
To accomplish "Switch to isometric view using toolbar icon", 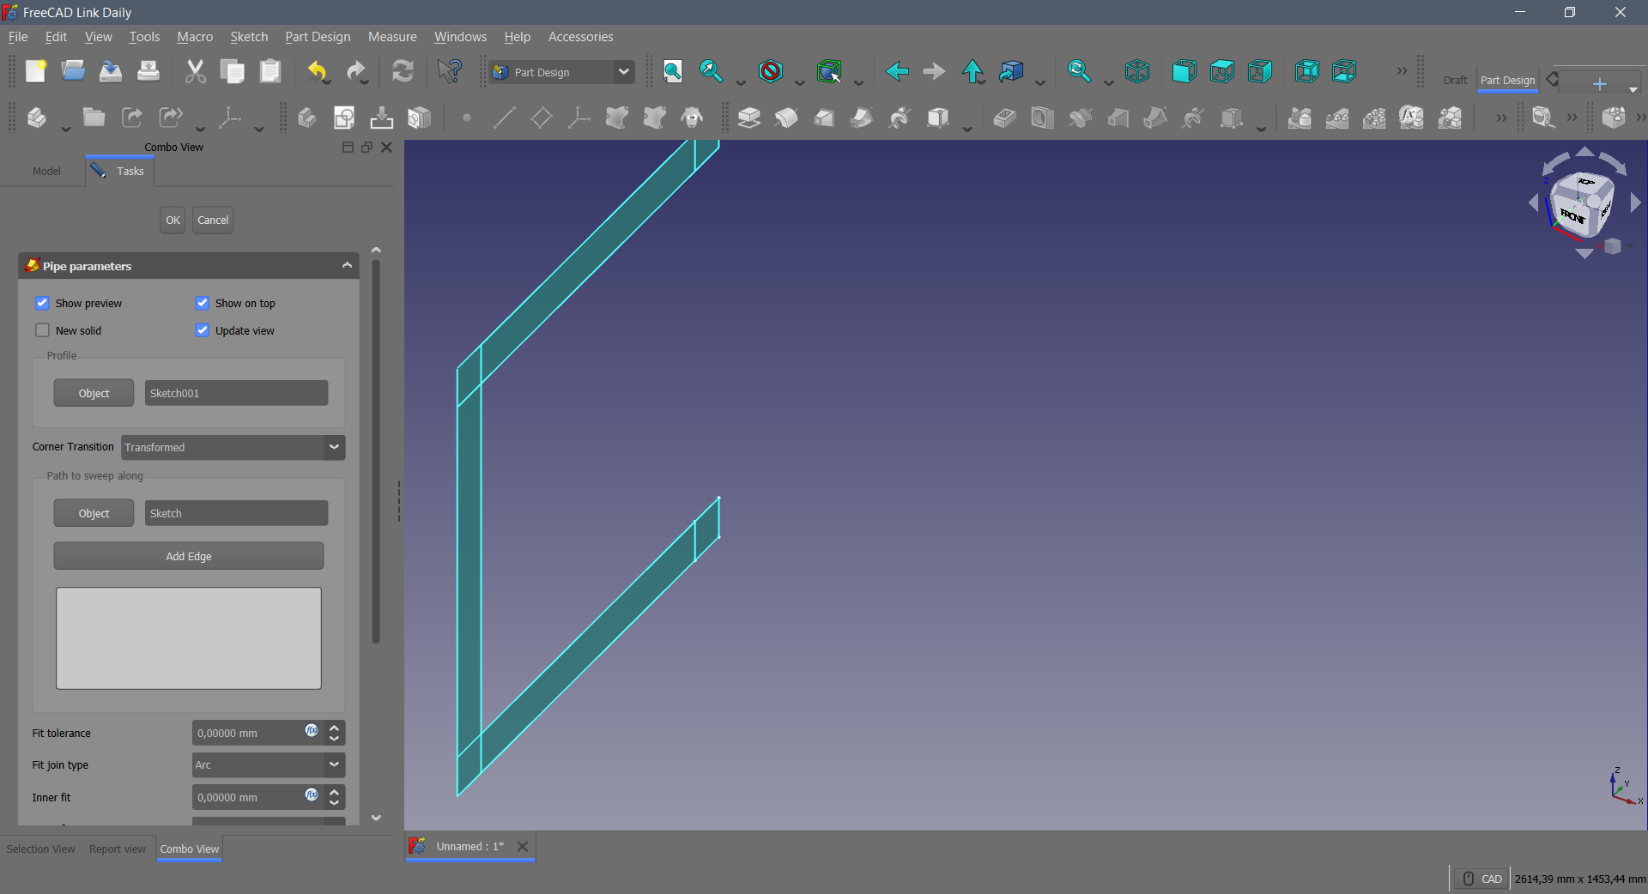I will (x=1138, y=71).
